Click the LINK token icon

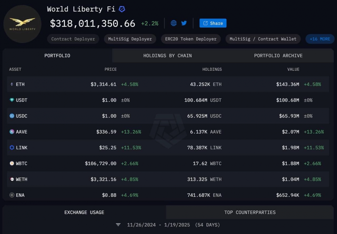pos(12,148)
